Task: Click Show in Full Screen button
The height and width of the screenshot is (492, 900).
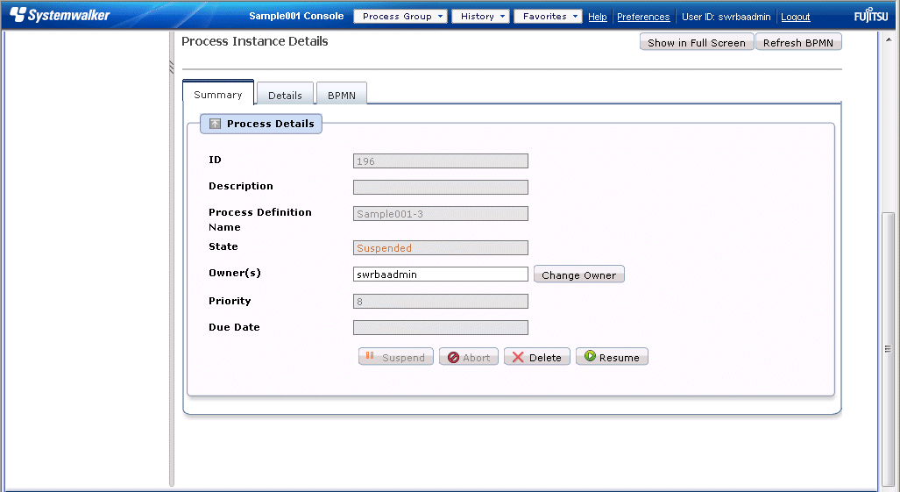Action: coord(696,42)
